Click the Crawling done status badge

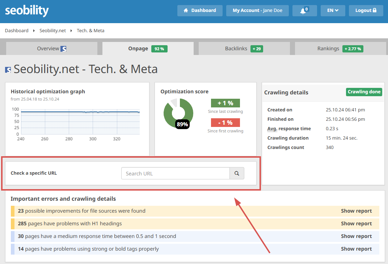[364, 92]
